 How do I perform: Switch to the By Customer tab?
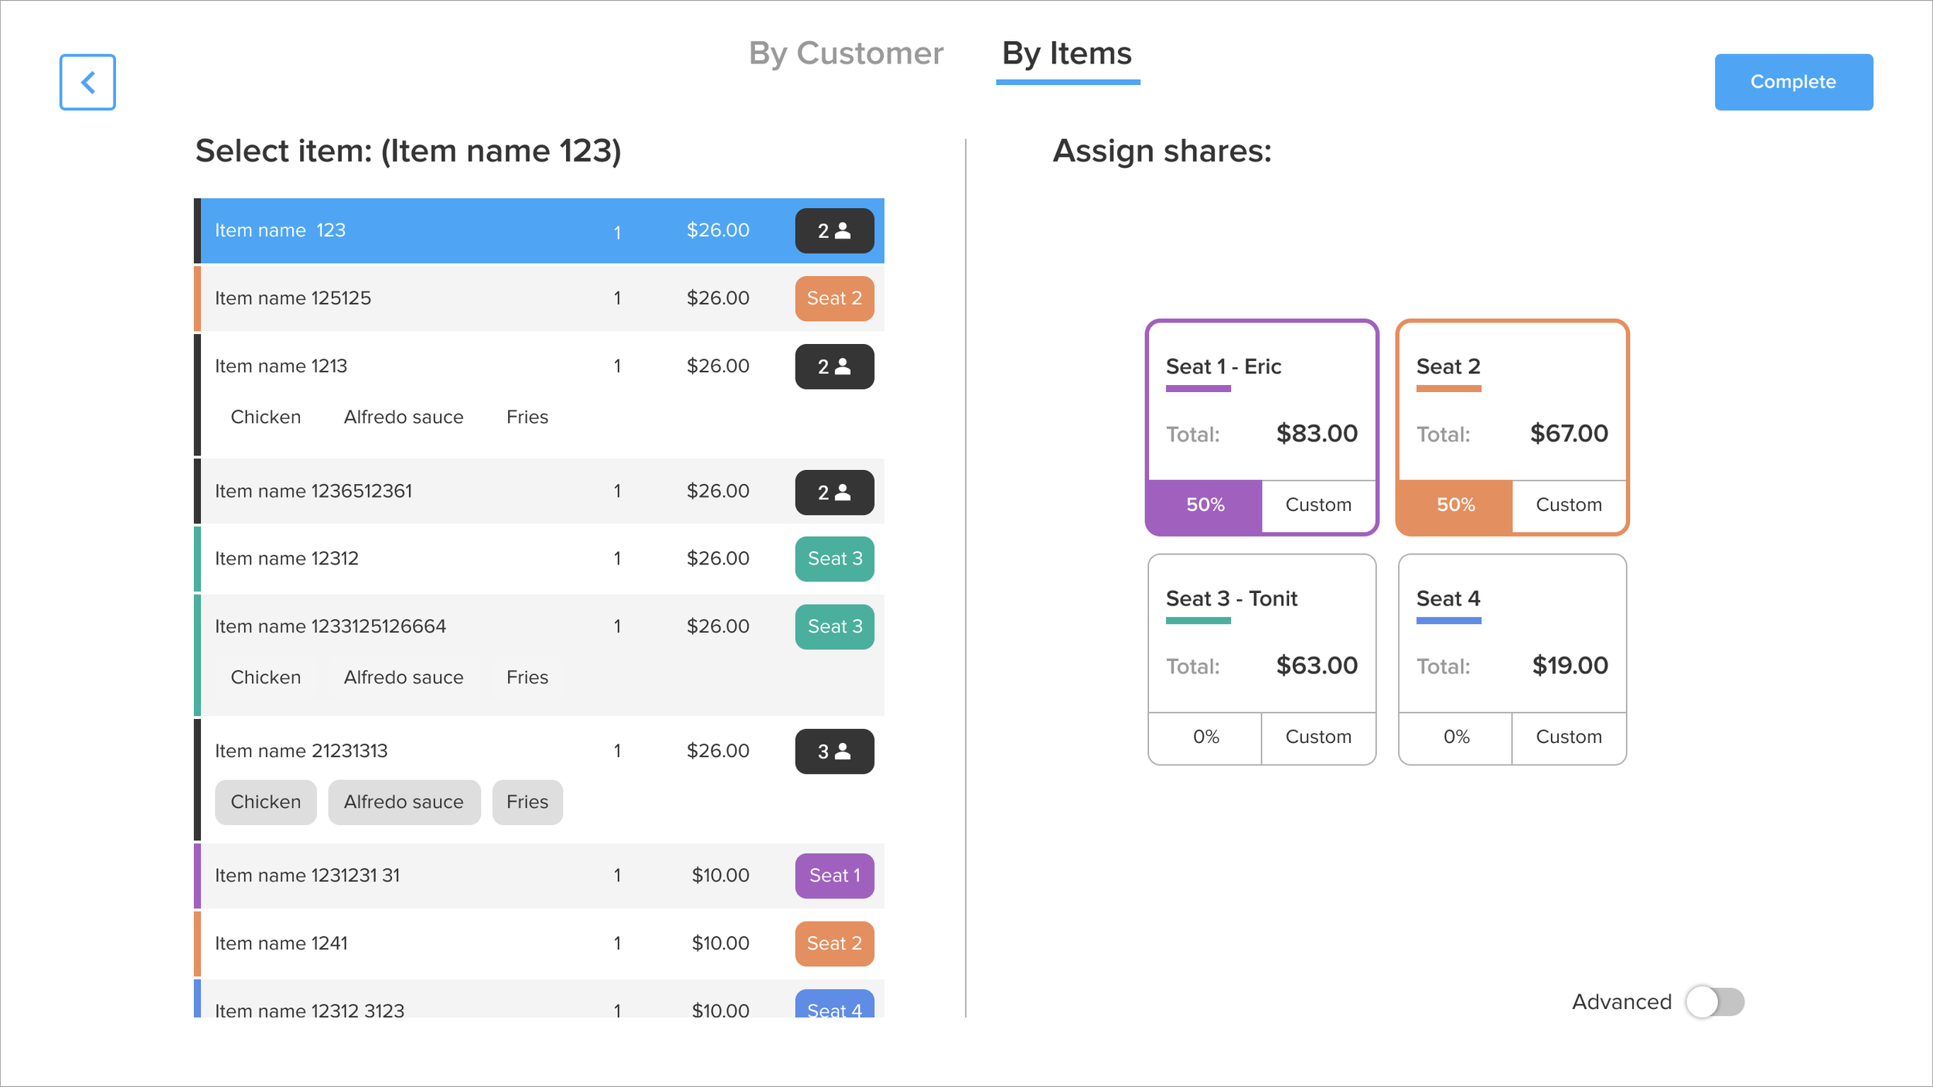846,53
